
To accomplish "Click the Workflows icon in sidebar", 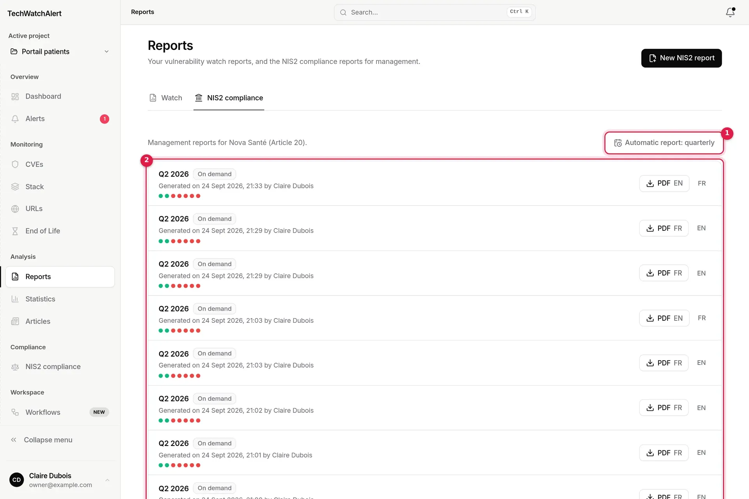I will tap(15, 412).
